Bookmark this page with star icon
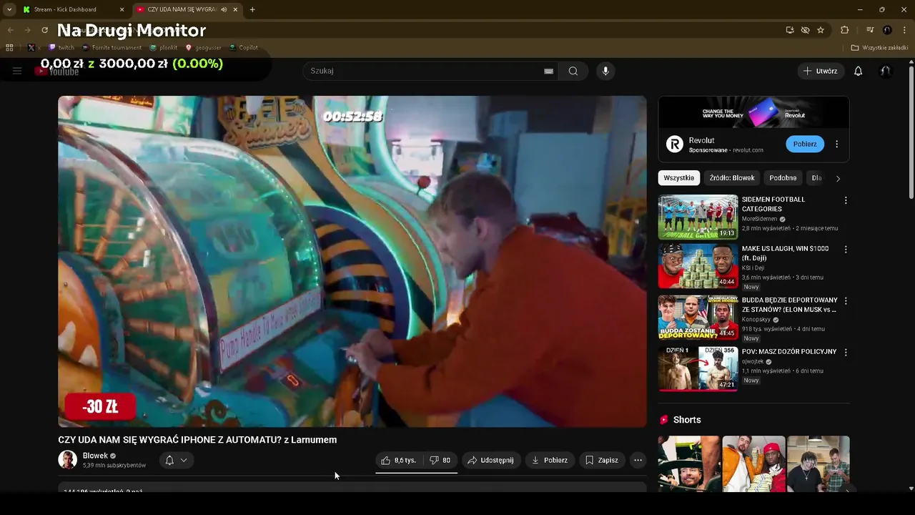Viewport: 915px width, 515px height. click(x=821, y=30)
